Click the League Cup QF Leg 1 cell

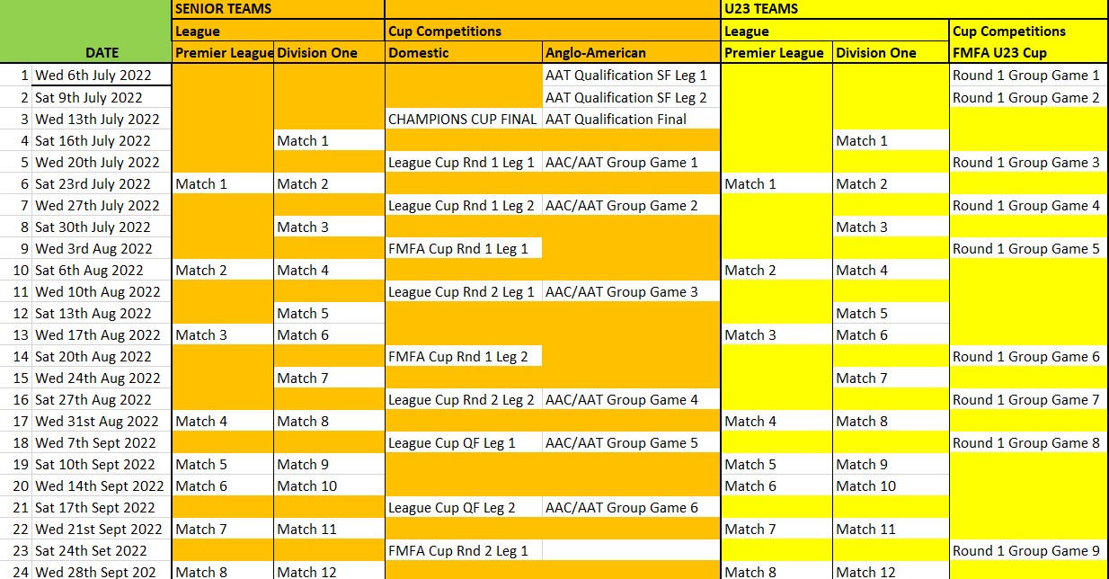[x=463, y=443]
